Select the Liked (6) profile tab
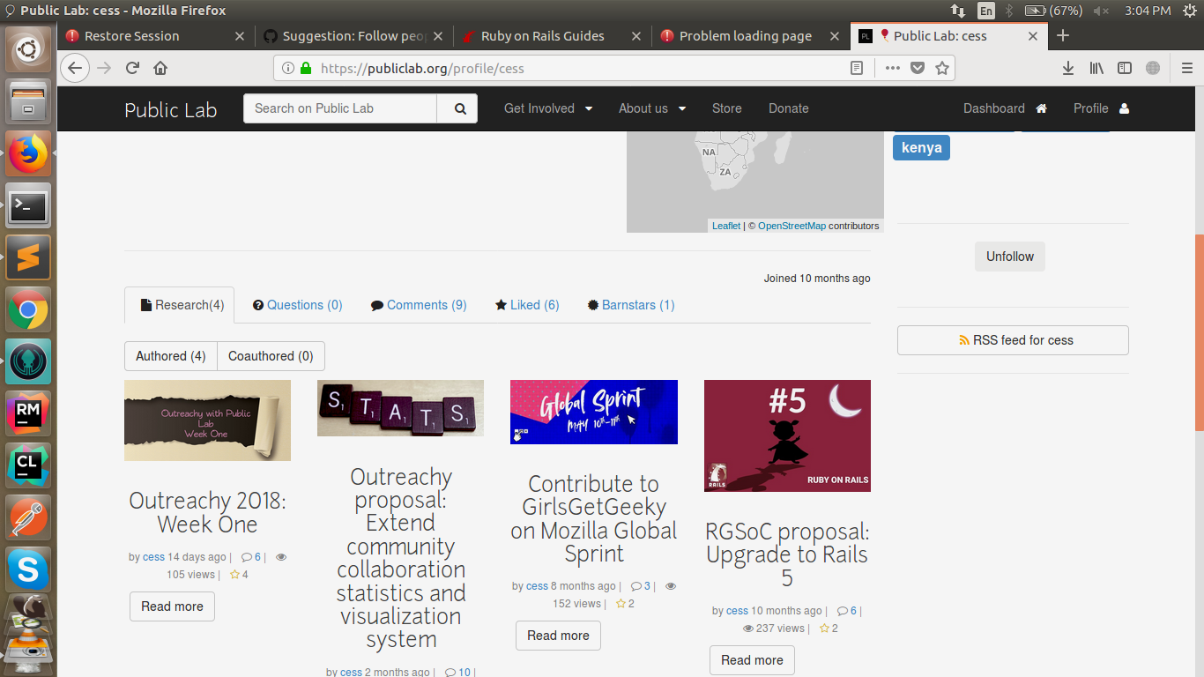This screenshot has width=1204, height=677. (527, 305)
